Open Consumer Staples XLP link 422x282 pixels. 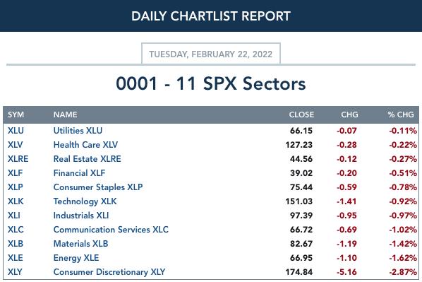pos(98,187)
